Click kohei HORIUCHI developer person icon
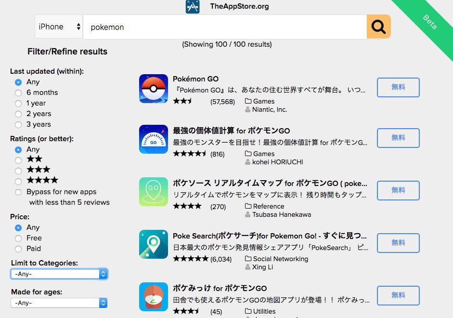The image size is (453, 318). [x=247, y=162]
